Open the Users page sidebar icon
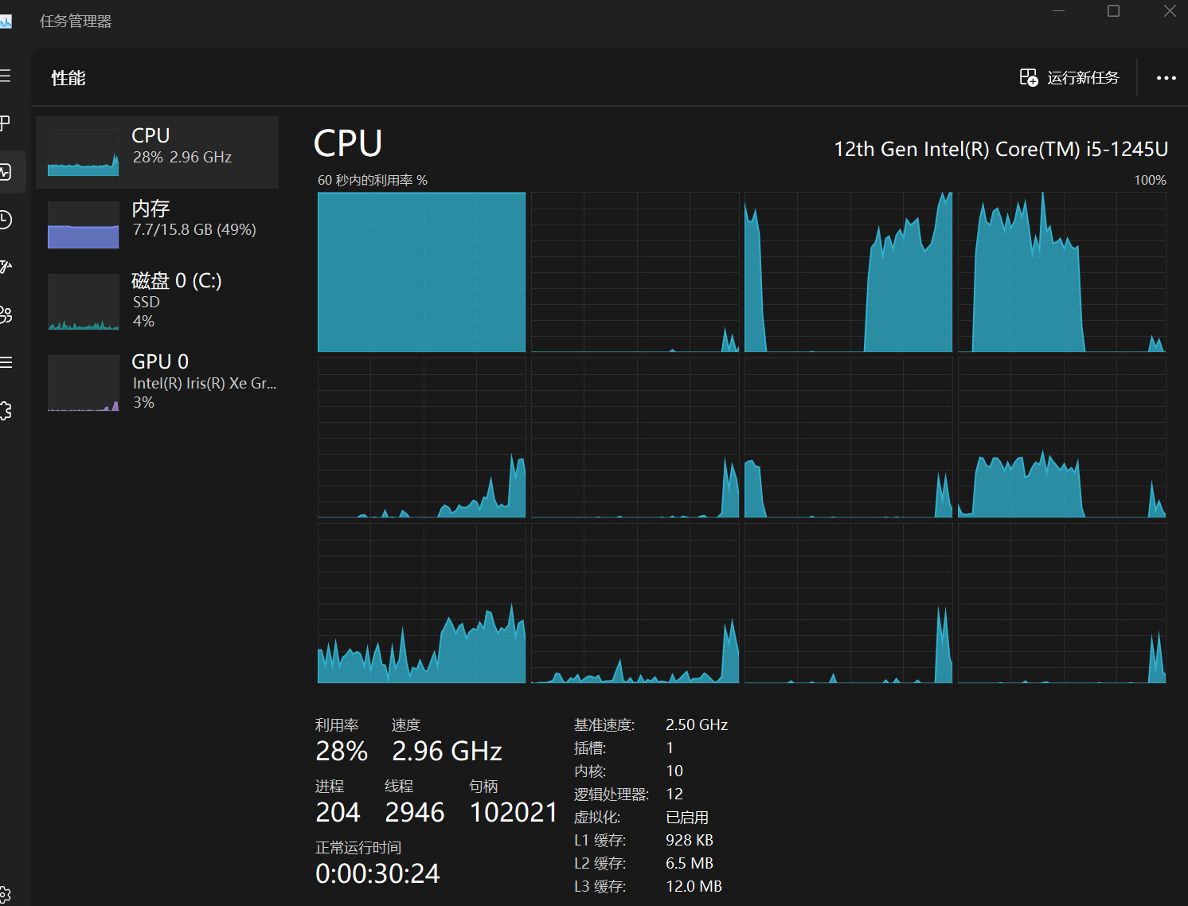This screenshot has width=1188, height=906. [6, 314]
